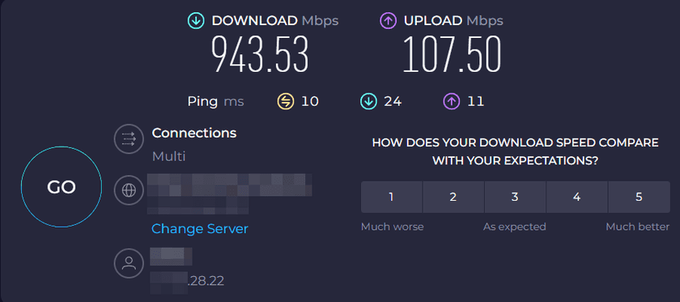Click the 943.53 download result

(x=260, y=54)
